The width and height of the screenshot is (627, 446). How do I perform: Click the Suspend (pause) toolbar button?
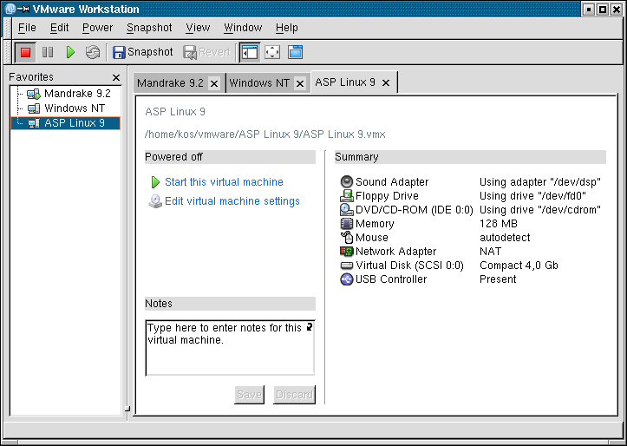point(48,52)
